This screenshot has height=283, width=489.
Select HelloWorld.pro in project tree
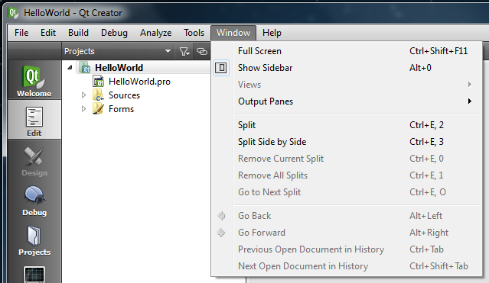point(139,82)
